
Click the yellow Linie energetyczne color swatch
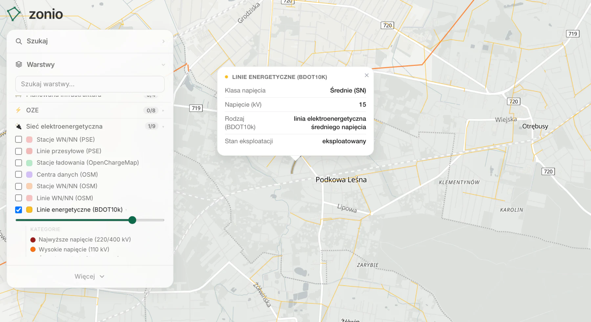click(x=29, y=210)
